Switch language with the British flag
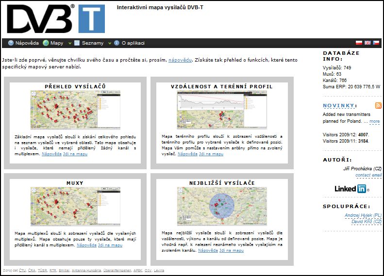 coord(367,43)
